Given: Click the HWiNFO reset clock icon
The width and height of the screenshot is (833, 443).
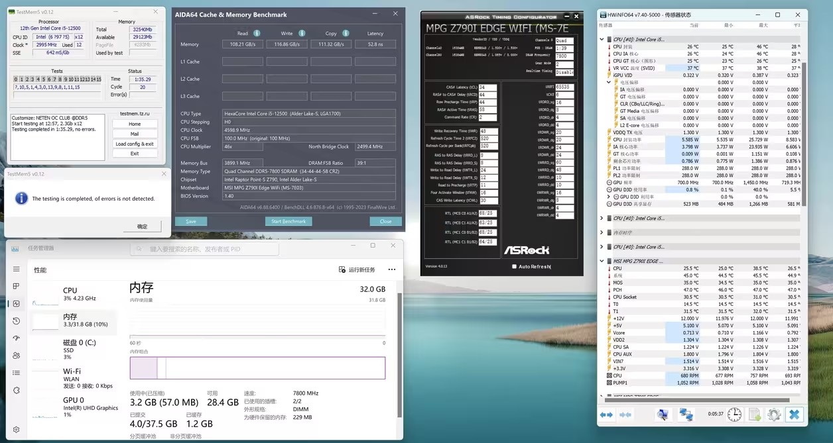Looking at the screenshot, I should click(x=734, y=415).
